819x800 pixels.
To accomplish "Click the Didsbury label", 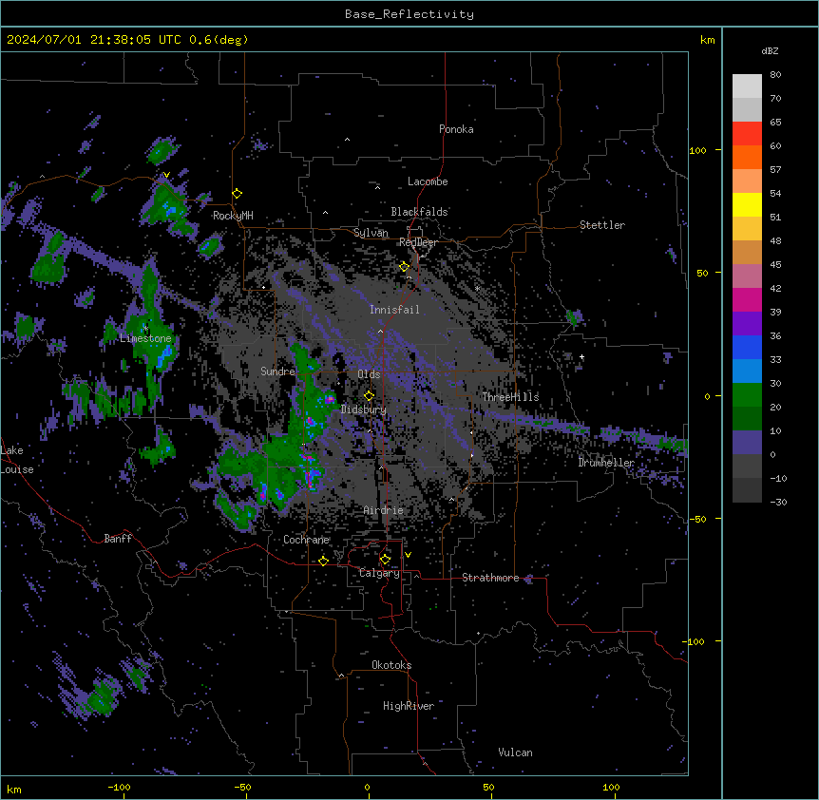I will pyautogui.click(x=364, y=410).
